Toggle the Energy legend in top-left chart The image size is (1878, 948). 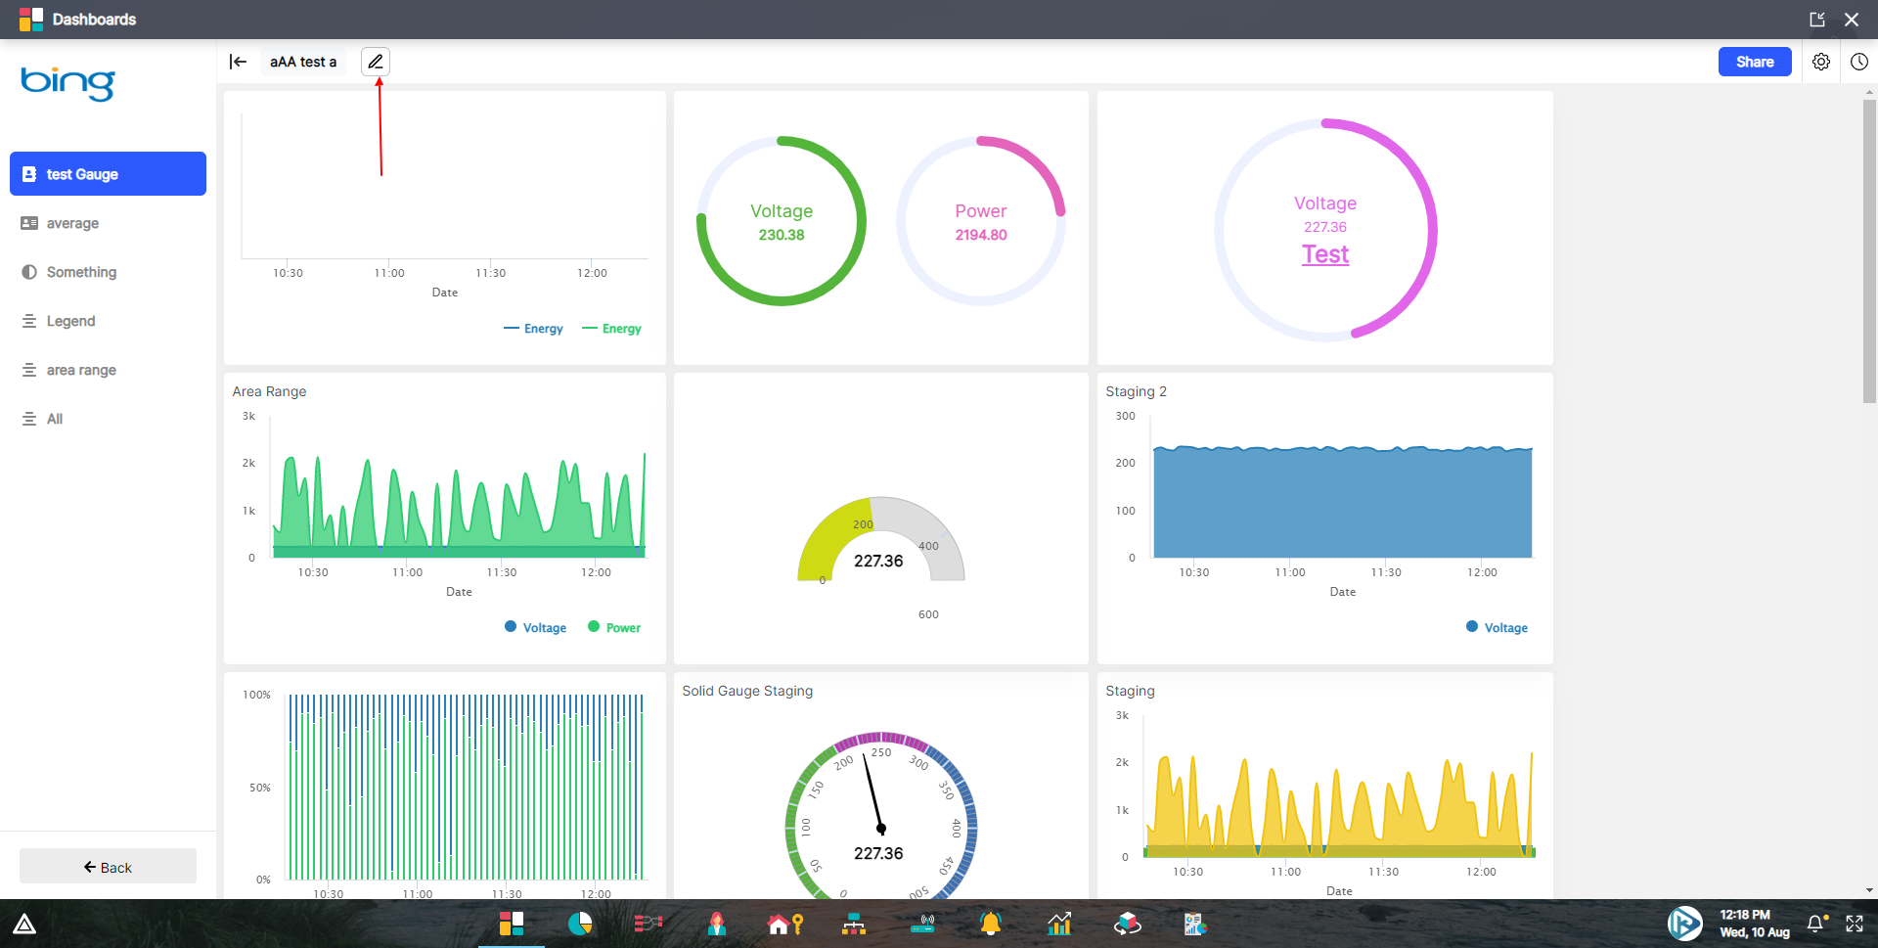(x=534, y=328)
